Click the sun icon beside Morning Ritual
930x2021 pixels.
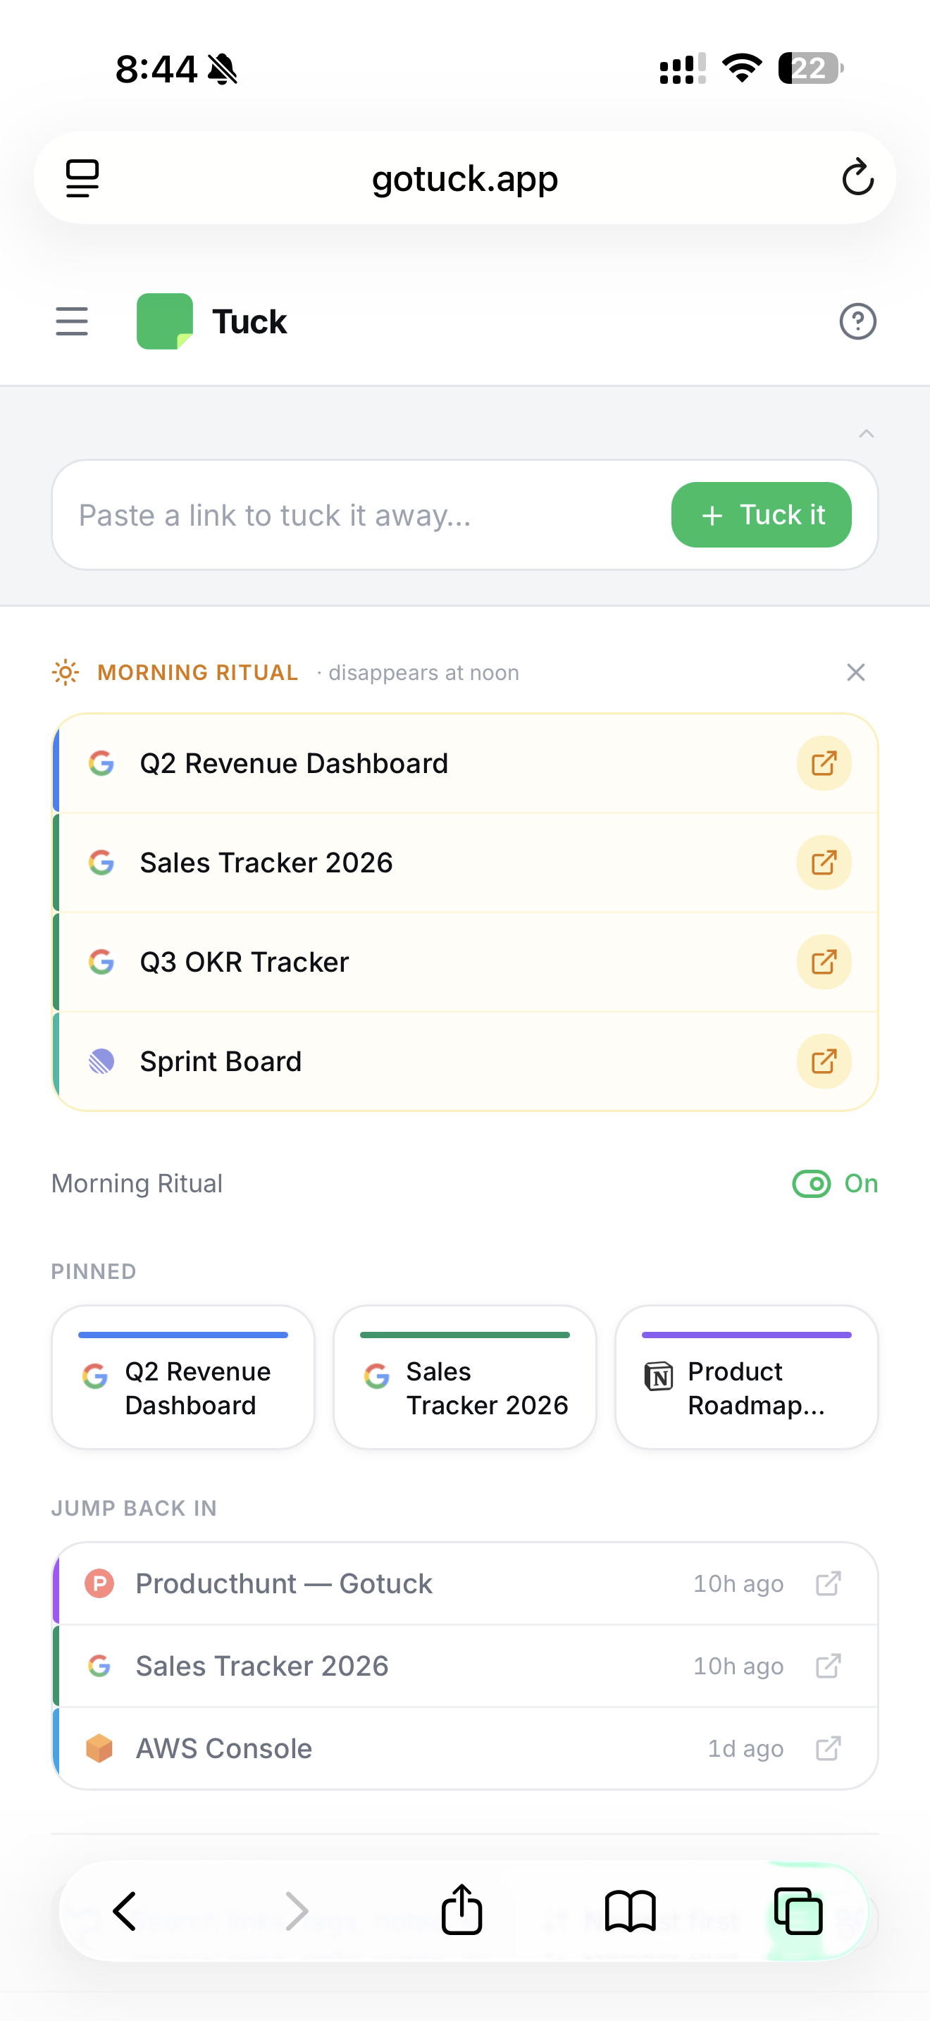[x=65, y=672]
